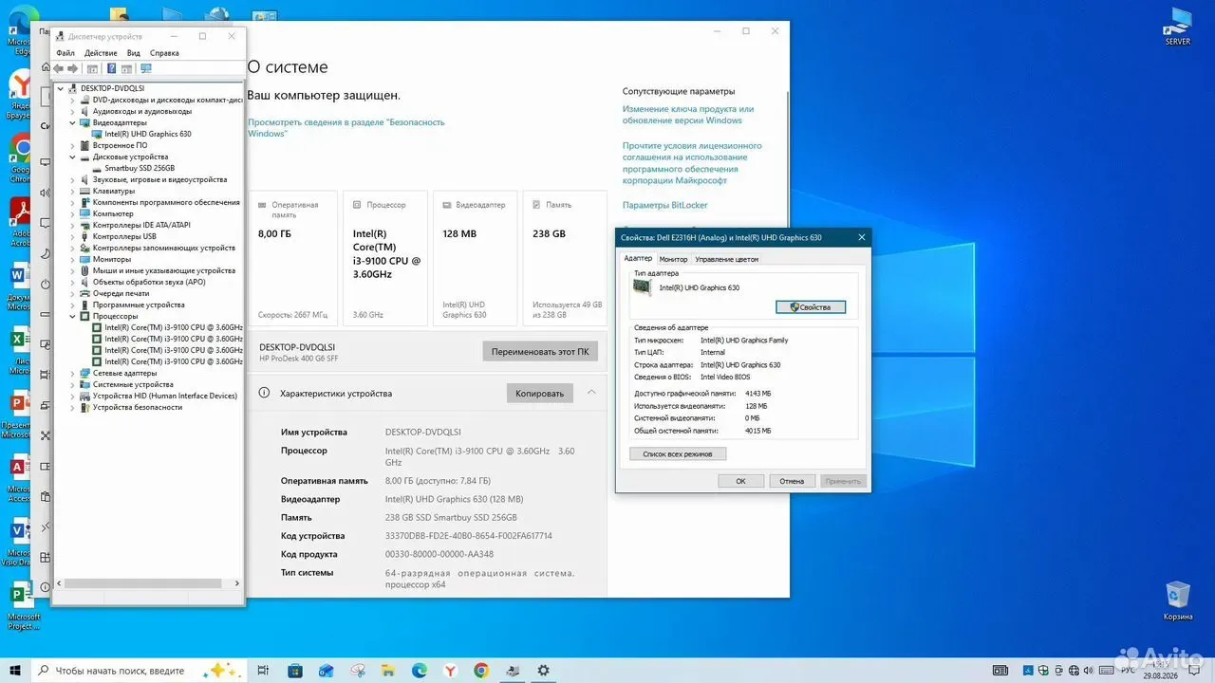Open the SERVER desktop shortcut
Image resolution: width=1215 pixels, height=683 pixels.
point(1178,27)
